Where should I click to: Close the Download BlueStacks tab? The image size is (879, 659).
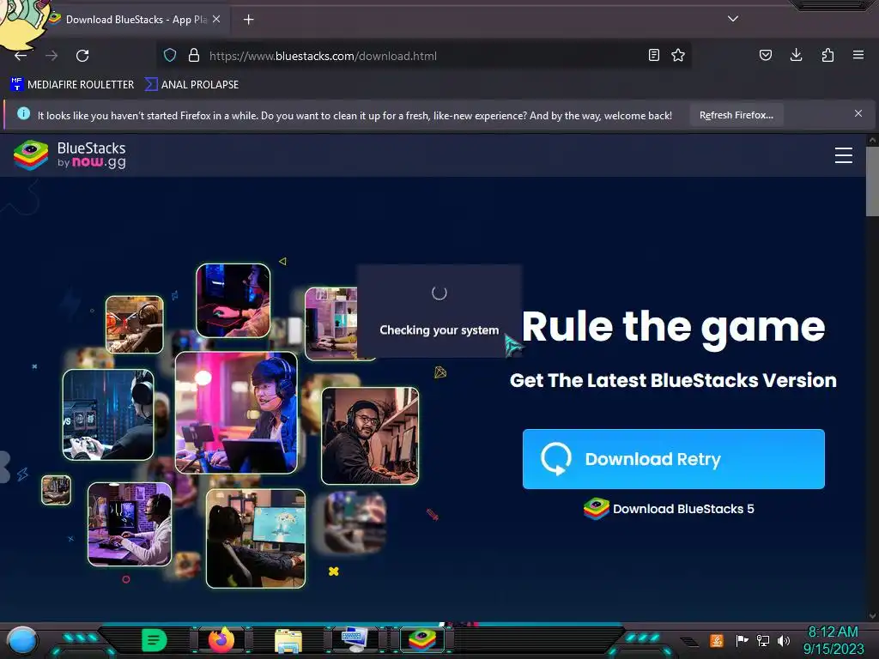click(216, 19)
